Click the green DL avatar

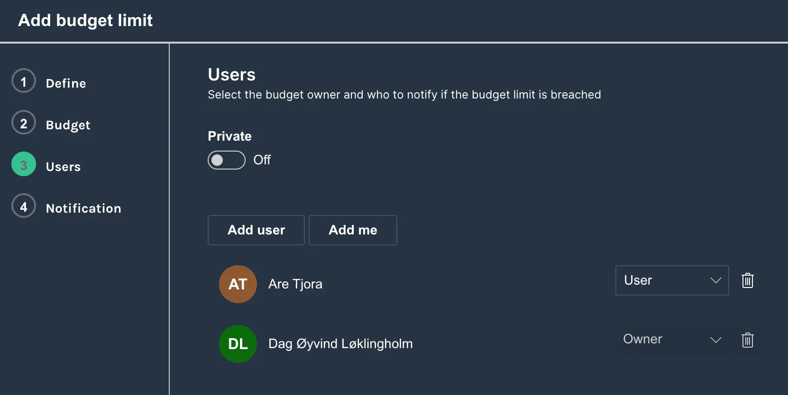point(238,344)
